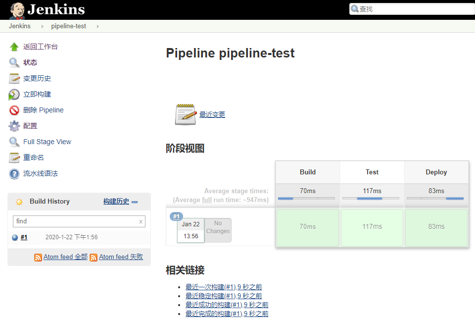Click the RSS icon for Atom feed 全部
The width and height of the screenshot is (475, 319).
(38, 258)
